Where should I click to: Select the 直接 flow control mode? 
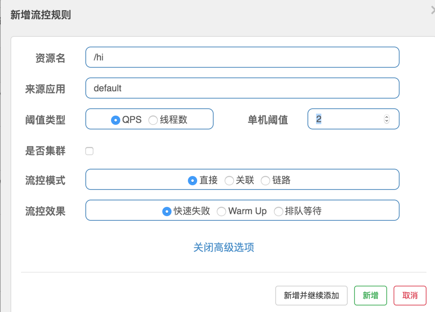click(x=192, y=181)
